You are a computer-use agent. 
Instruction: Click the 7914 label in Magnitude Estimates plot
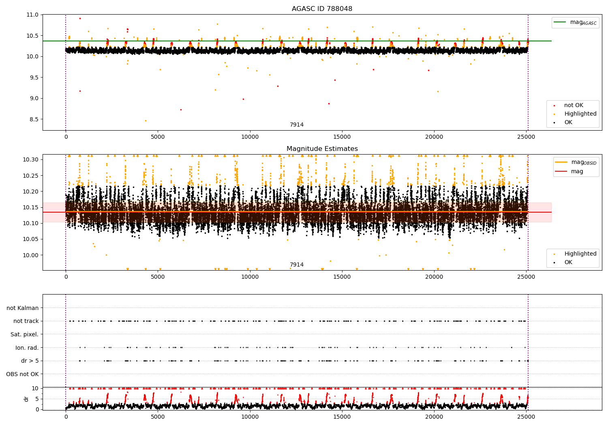click(x=296, y=265)
